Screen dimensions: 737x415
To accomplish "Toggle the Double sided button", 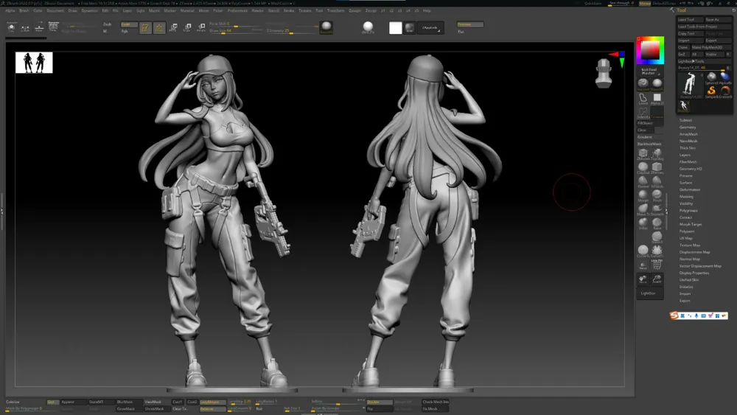I will coord(379,402).
